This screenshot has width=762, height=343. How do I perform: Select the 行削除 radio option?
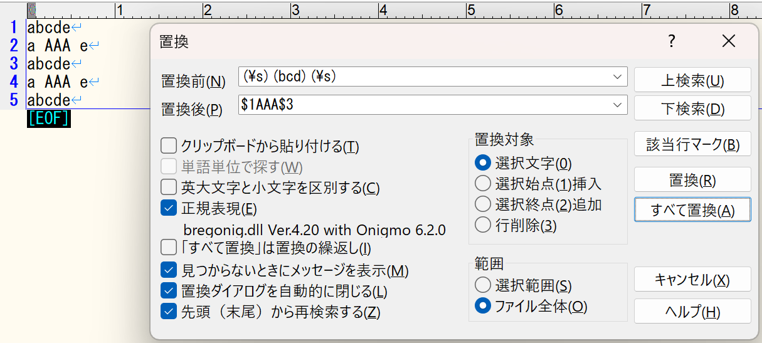click(483, 224)
